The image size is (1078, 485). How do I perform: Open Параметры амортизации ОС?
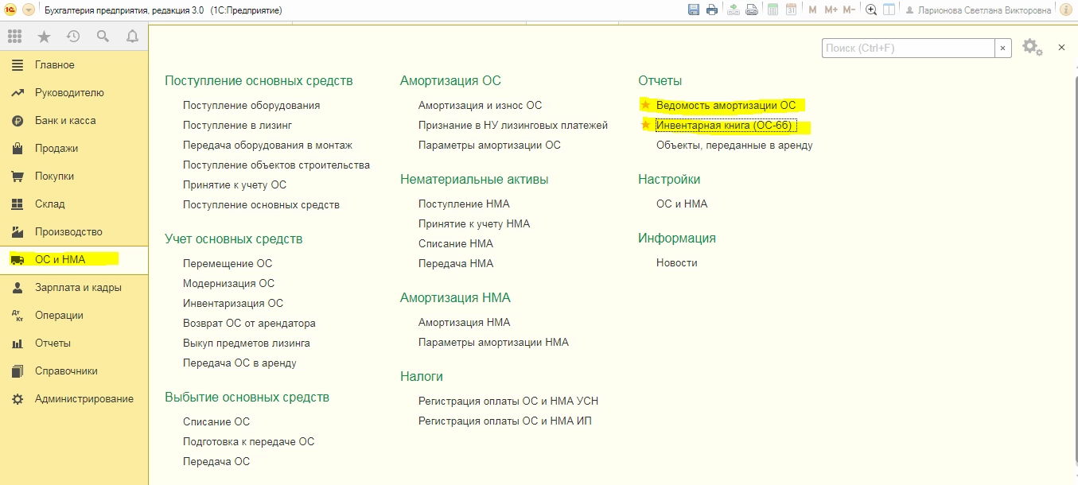tap(489, 145)
